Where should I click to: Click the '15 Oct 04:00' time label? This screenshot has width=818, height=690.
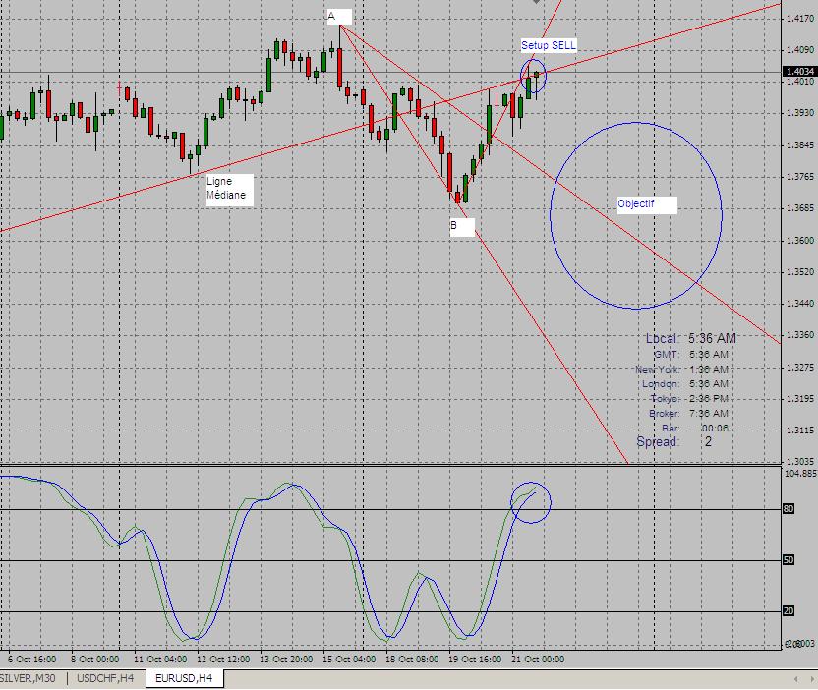click(349, 660)
